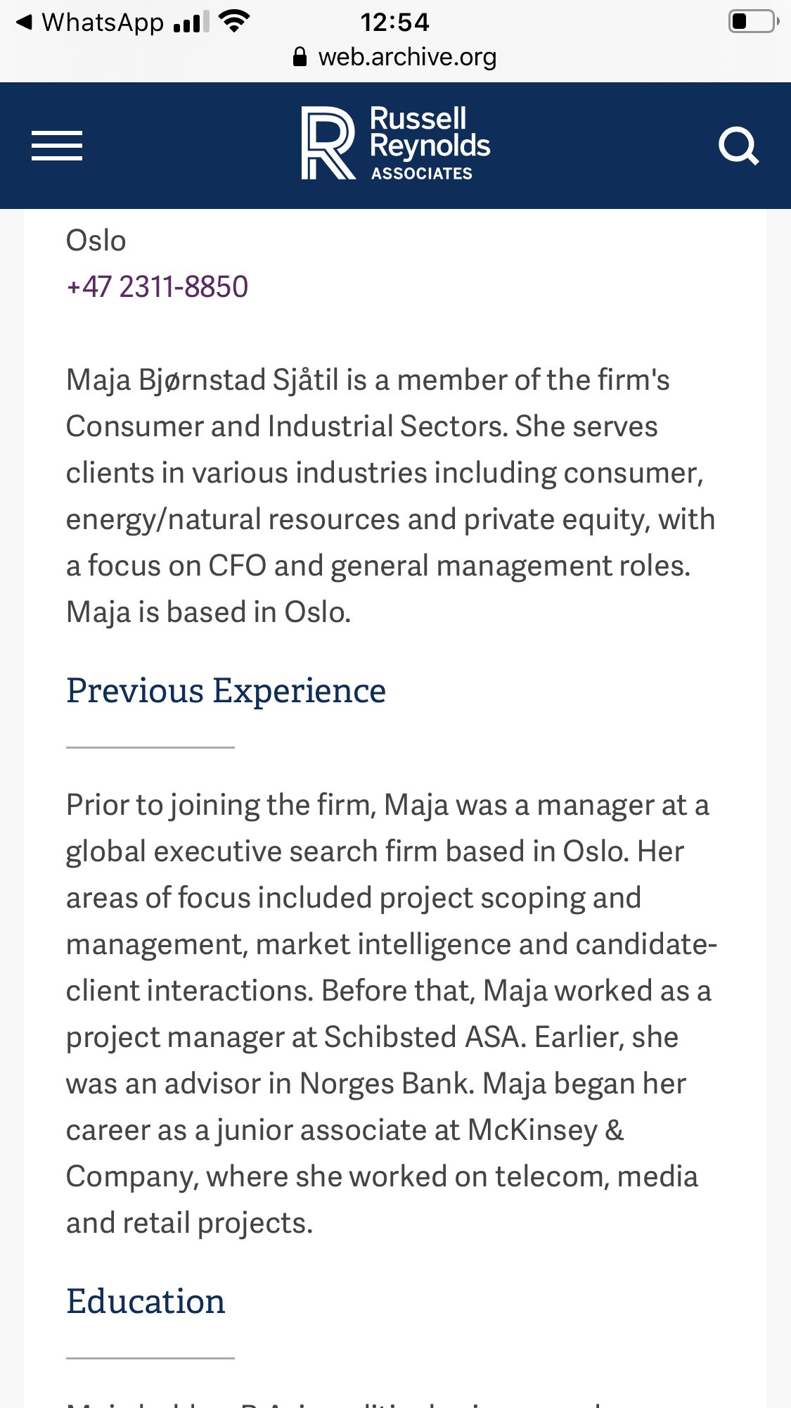Return to WhatsApp via status bar label
The width and height of the screenshot is (791, 1408).
coord(103,23)
